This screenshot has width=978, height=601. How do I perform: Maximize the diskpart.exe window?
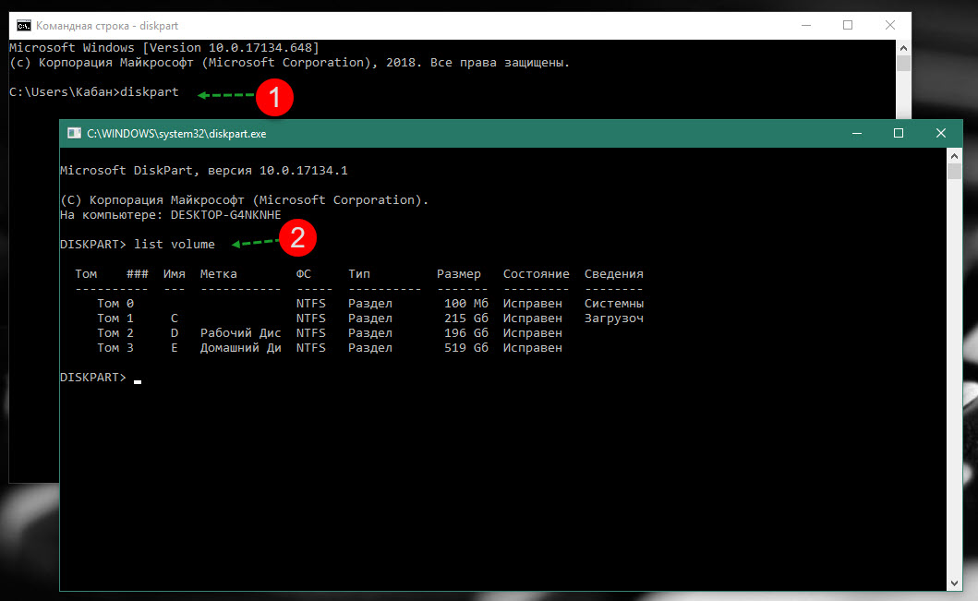coord(899,134)
